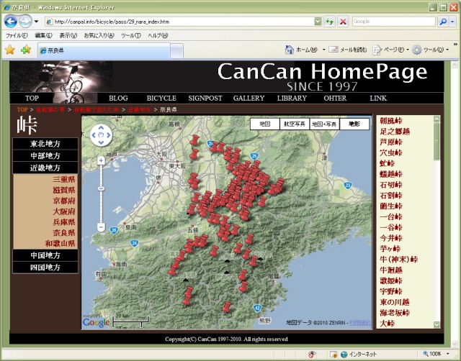Open the ヘルプ(H) menu
Screen dimensions: 461x361
pyautogui.click(x=158, y=35)
